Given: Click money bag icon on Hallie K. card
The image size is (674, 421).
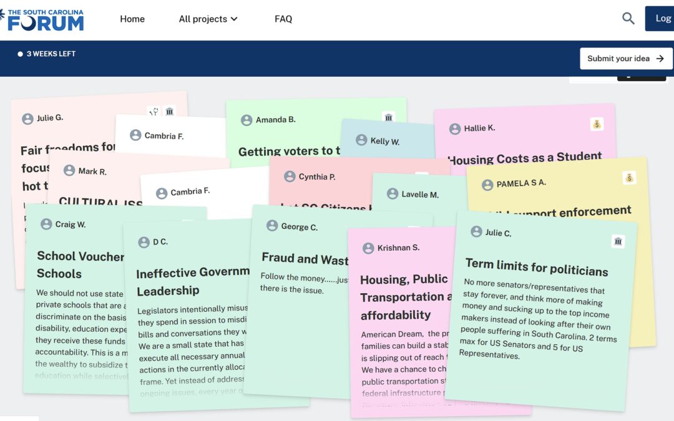Looking at the screenshot, I should 597,125.
